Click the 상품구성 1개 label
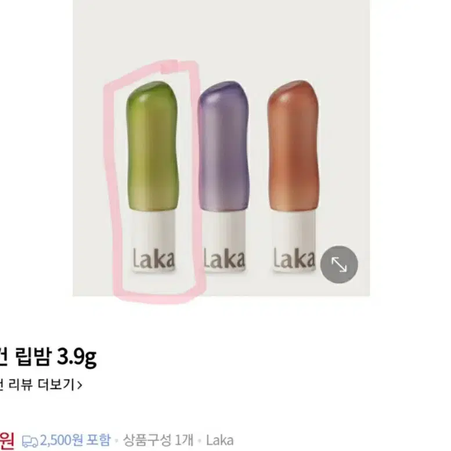This screenshot has width=451, height=451. 158,440
